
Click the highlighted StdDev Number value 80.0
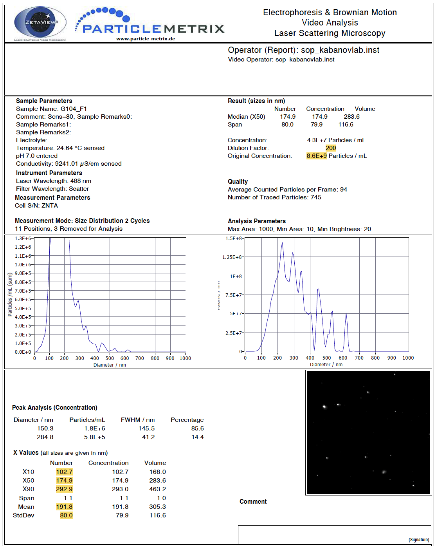(66, 515)
